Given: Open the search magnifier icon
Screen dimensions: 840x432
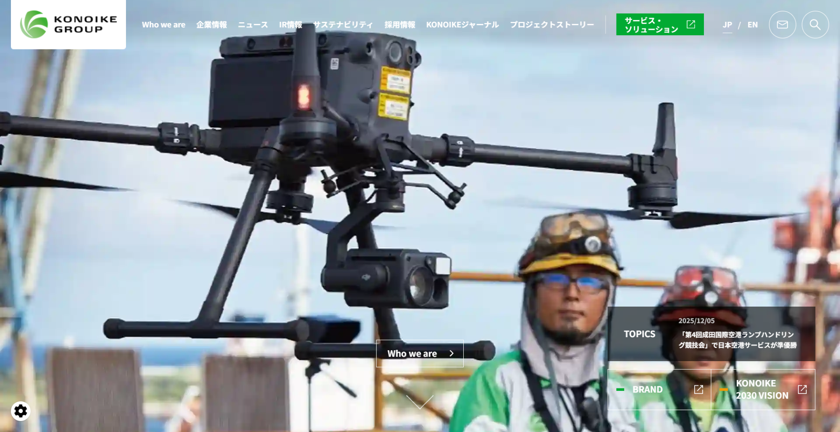Looking at the screenshot, I should [815, 25].
